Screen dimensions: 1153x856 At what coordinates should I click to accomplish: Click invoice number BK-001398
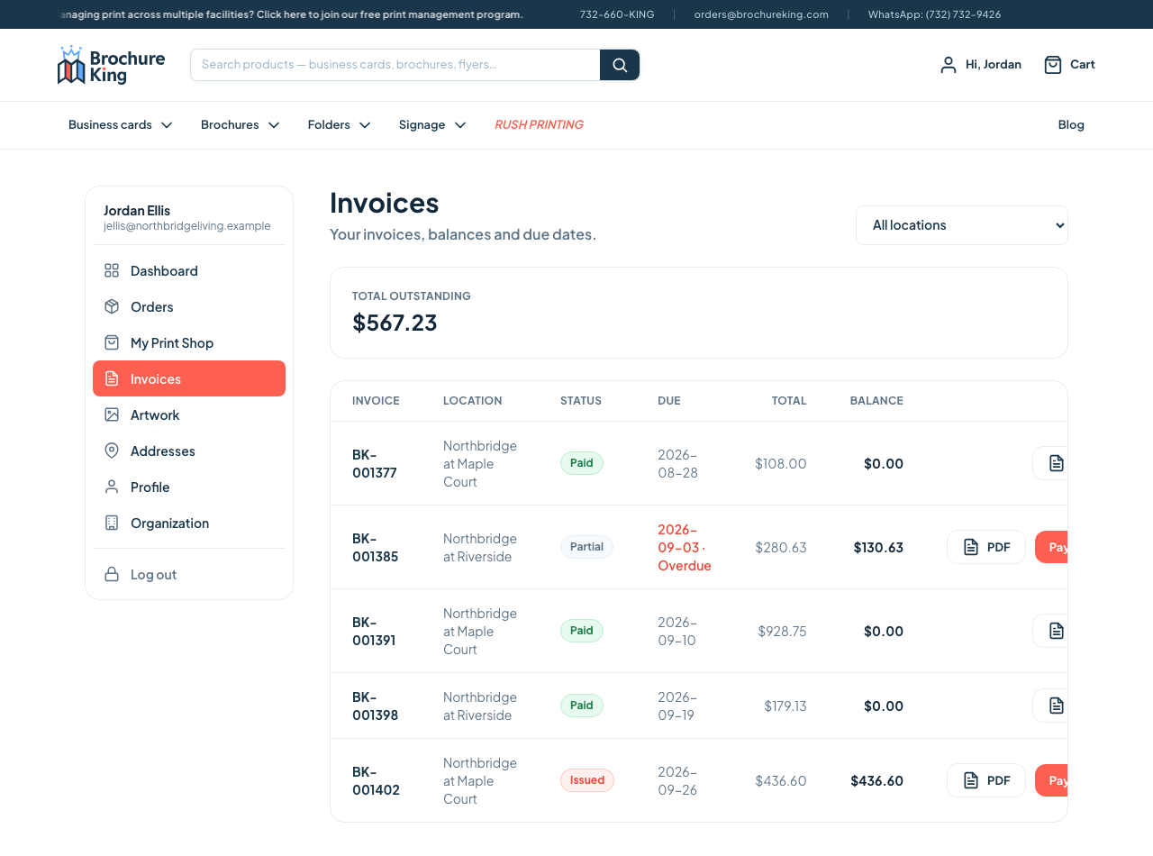click(375, 706)
